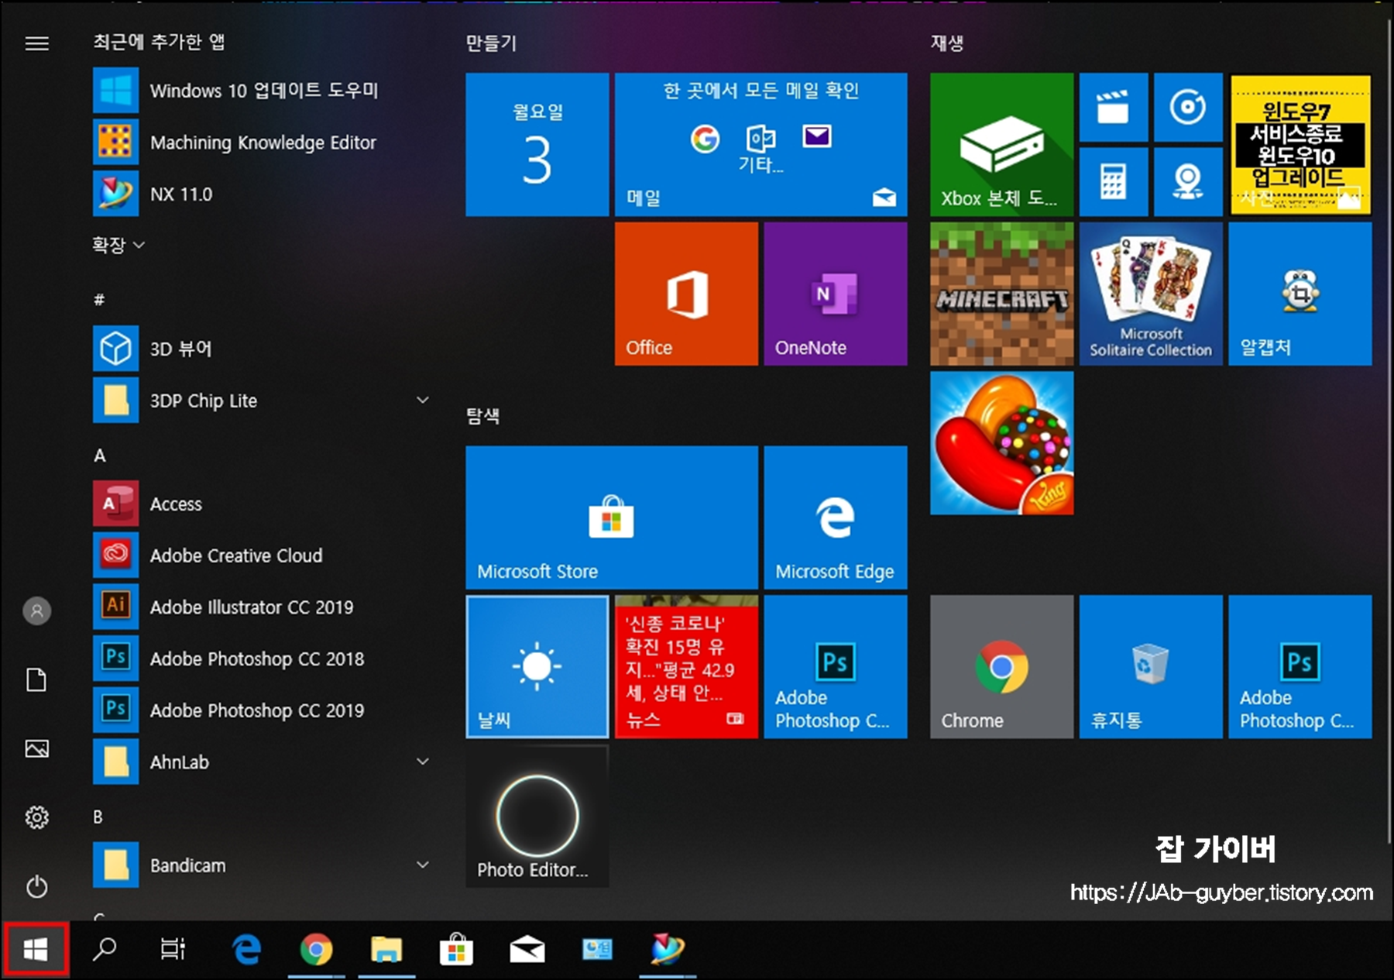Expand the 3DP Chip Lite folder
Image resolution: width=1394 pixels, height=980 pixels.
coord(423,401)
